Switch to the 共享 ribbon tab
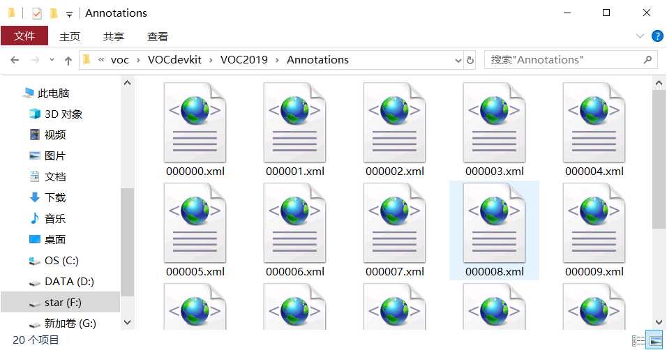Image resolution: width=667 pixels, height=350 pixels. point(114,36)
